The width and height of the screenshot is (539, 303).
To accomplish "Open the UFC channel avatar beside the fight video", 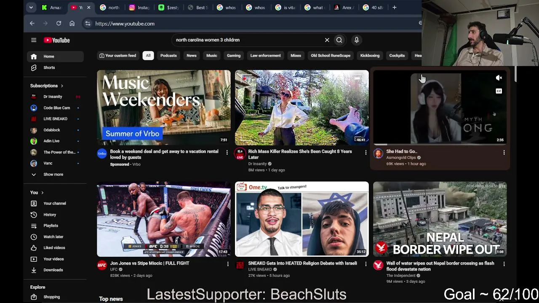I will point(102,265).
